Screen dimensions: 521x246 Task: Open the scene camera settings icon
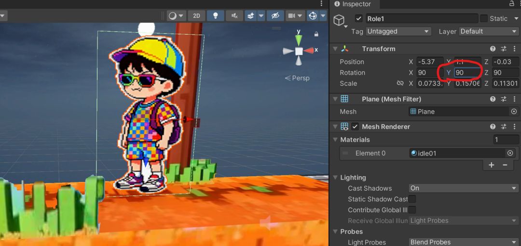pyautogui.click(x=291, y=16)
